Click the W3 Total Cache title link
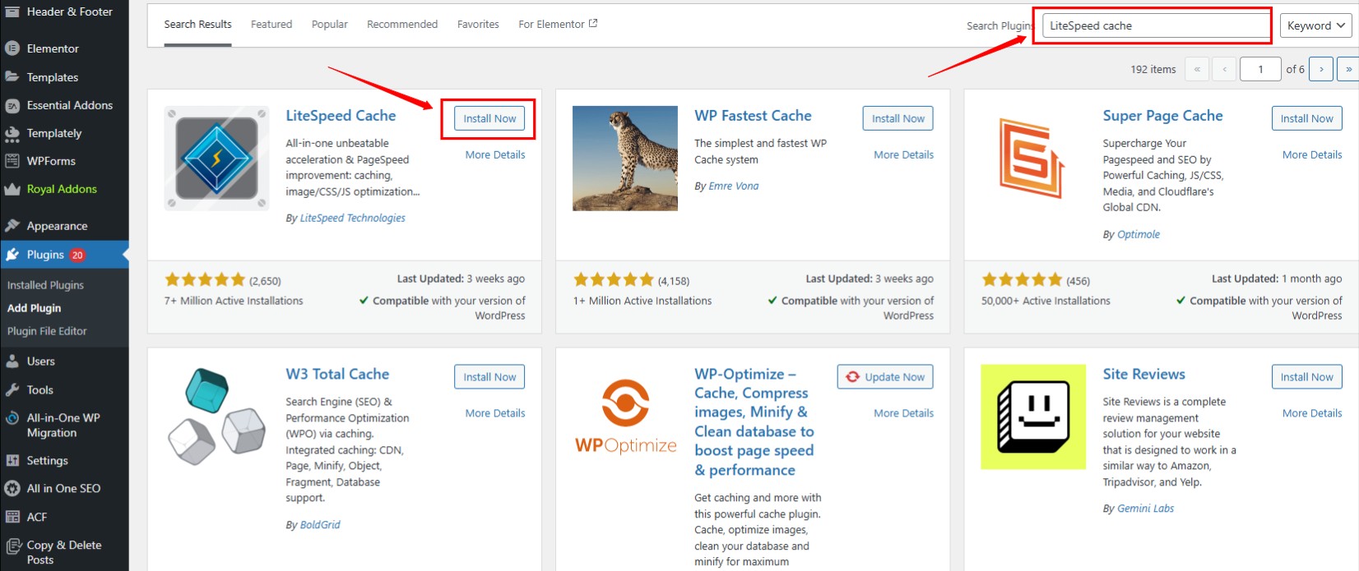The image size is (1359, 571). point(337,375)
